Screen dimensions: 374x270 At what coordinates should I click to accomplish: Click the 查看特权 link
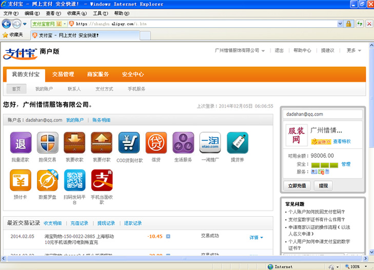pyautogui.click(x=342, y=141)
